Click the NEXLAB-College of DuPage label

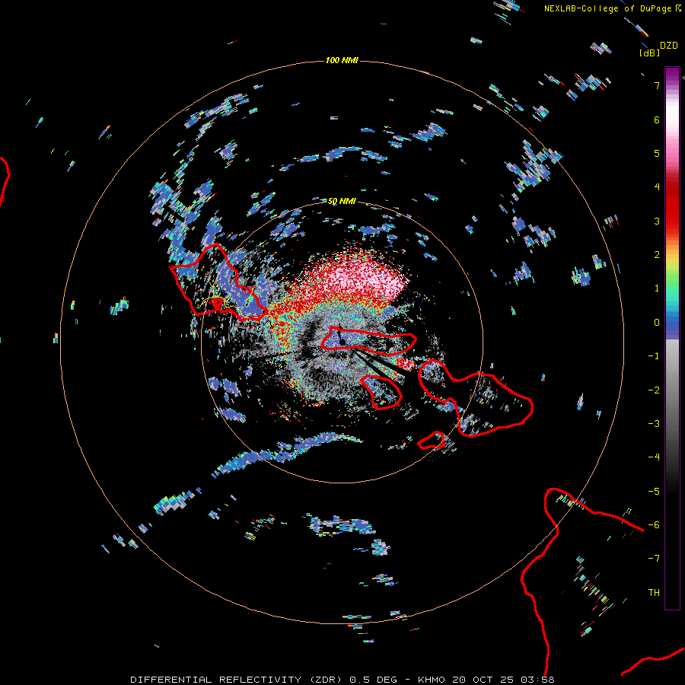pyautogui.click(x=612, y=8)
